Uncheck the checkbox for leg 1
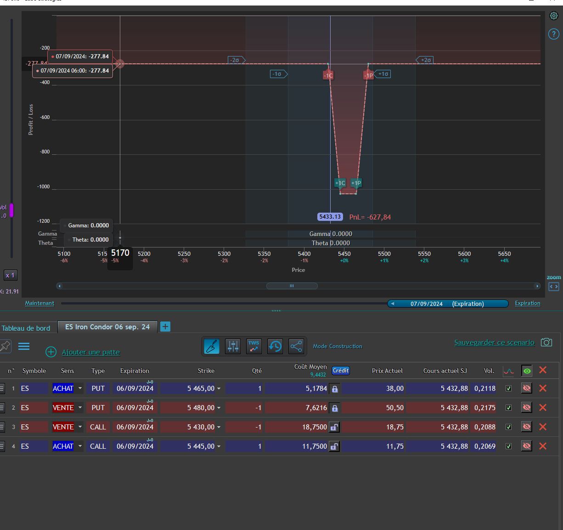Viewport: 563px width, 530px height. [x=508, y=389]
